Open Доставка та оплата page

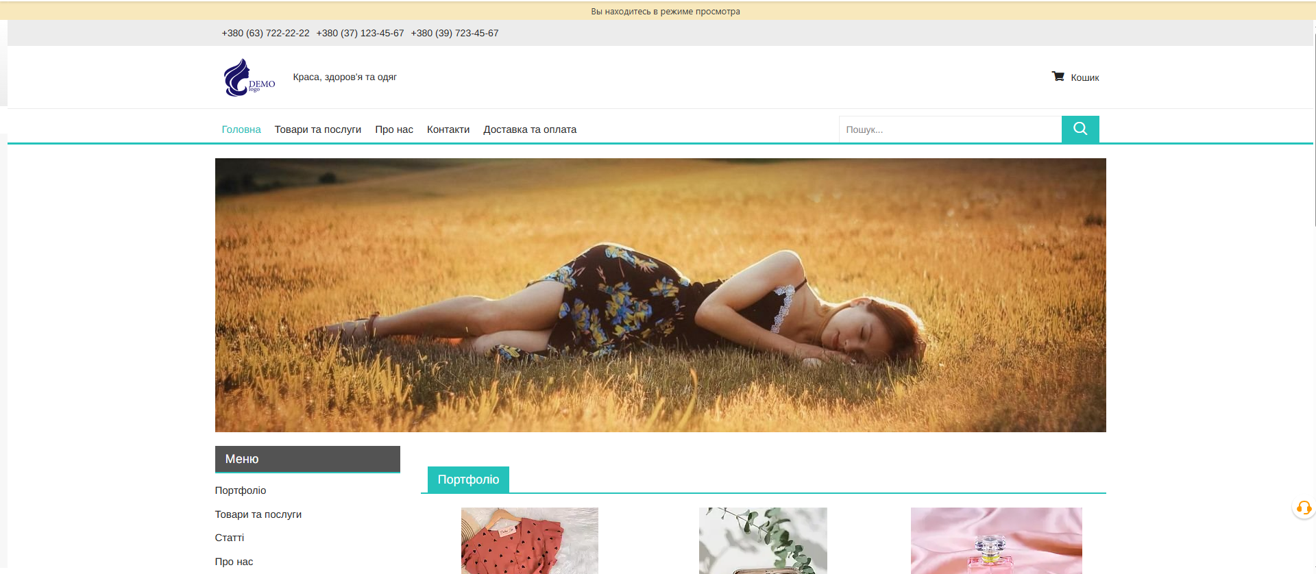(x=529, y=129)
